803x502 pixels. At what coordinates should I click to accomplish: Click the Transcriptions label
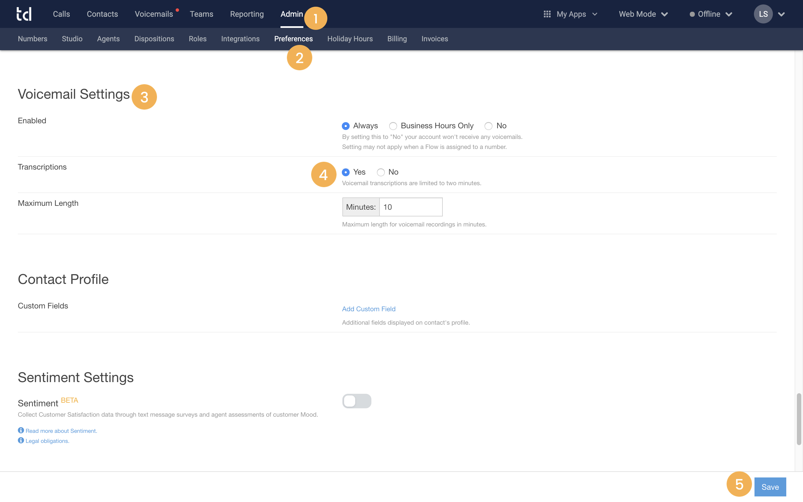[x=42, y=167]
